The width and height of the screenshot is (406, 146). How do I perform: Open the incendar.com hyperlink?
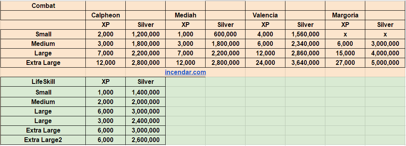coord(185,72)
